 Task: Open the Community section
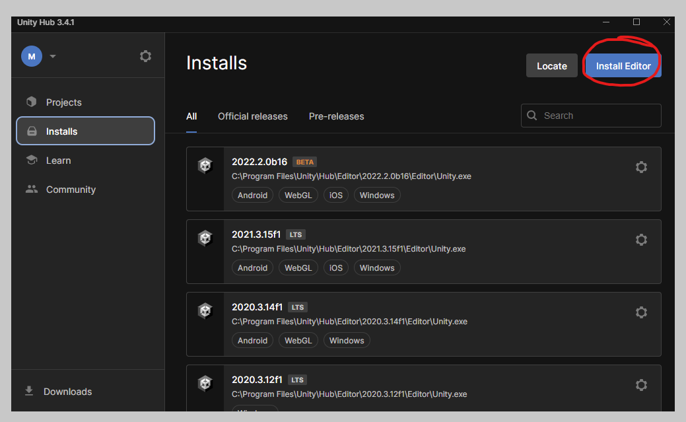tap(85, 189)
